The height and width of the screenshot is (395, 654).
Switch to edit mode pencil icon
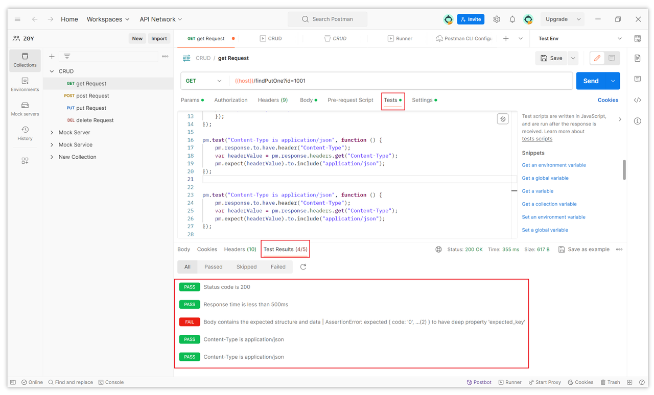[597, 58]
